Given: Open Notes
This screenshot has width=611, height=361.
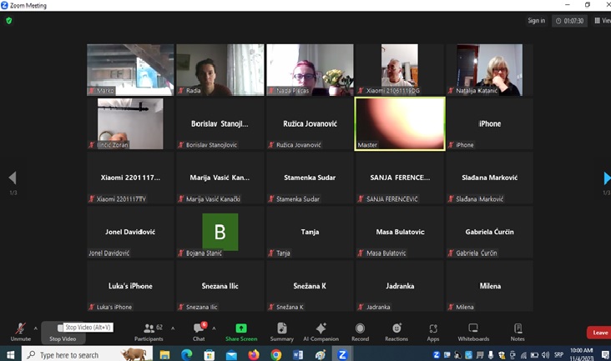Looking at the screenshot, I should pos(518,332).
